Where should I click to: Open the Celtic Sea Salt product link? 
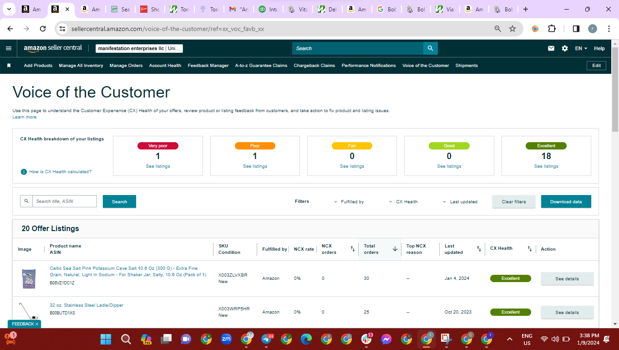click(128, 271)
